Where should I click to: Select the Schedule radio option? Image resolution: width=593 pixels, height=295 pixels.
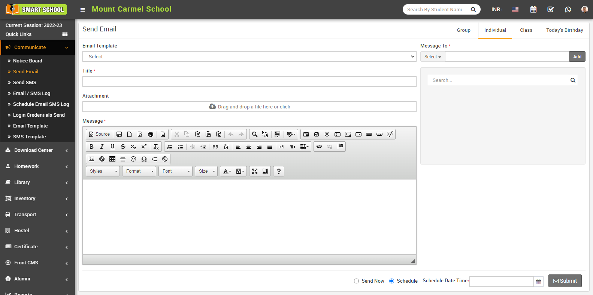391,281
